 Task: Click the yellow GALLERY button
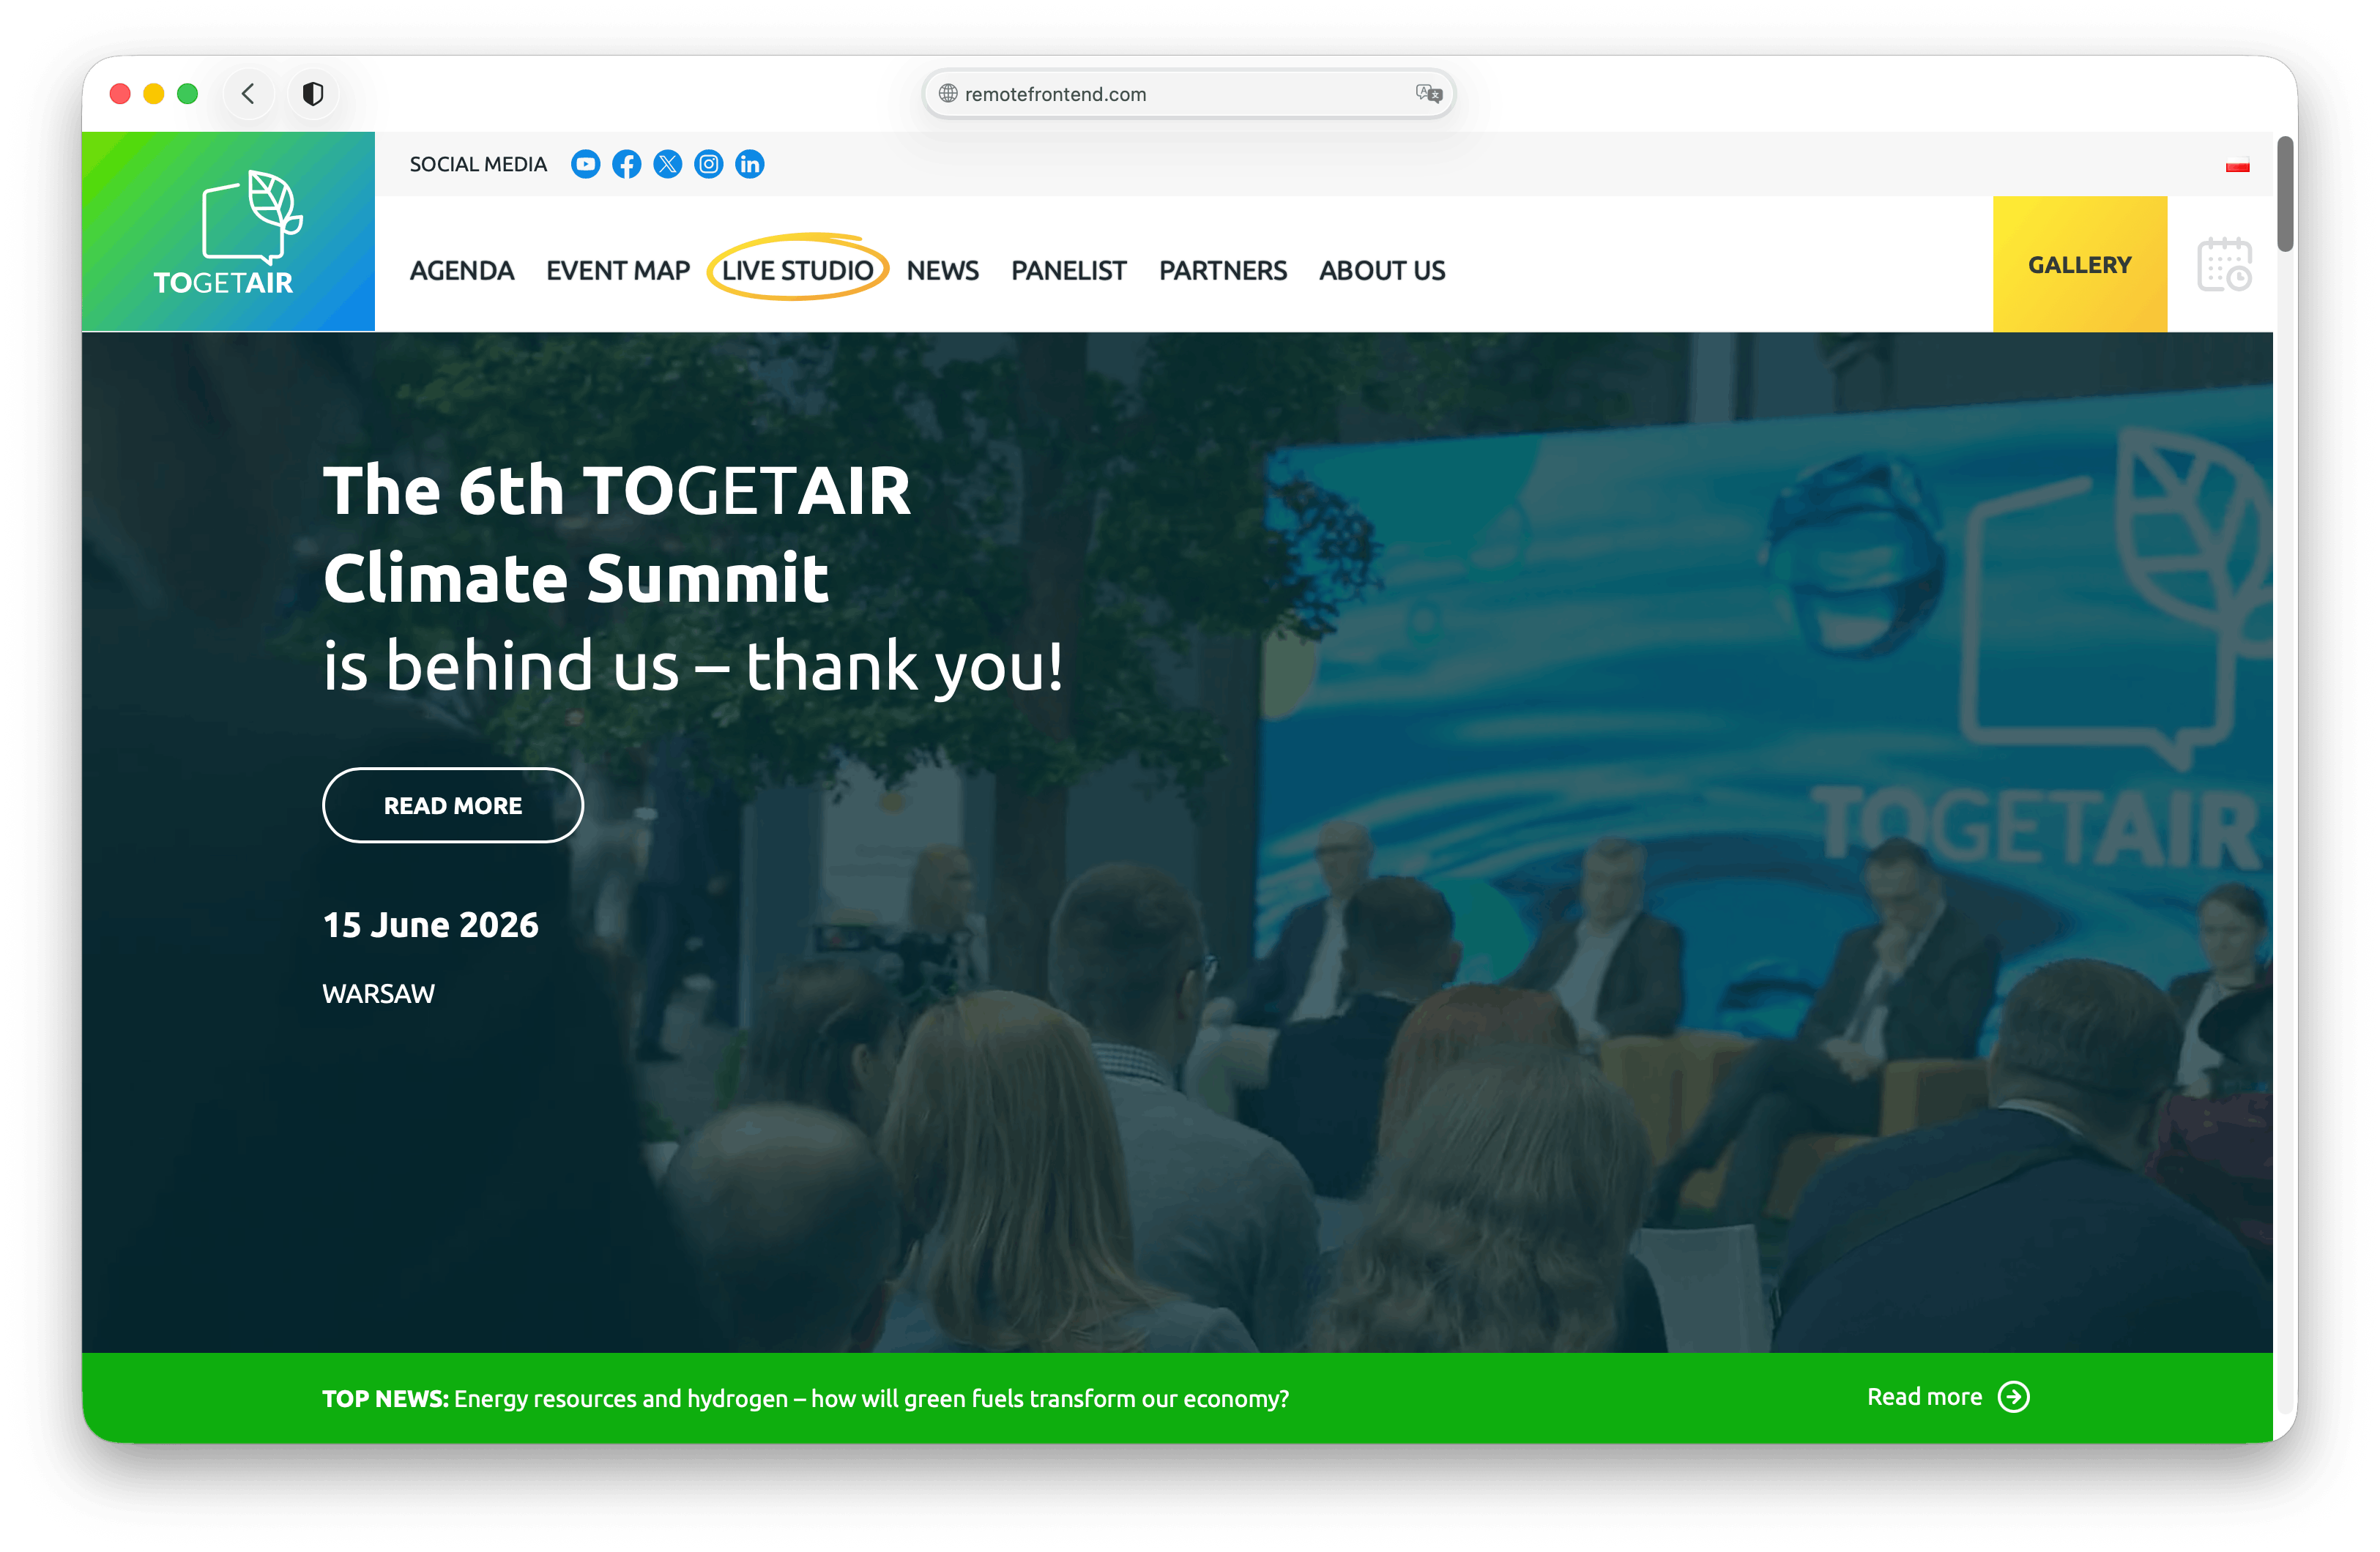(2079, 264)
